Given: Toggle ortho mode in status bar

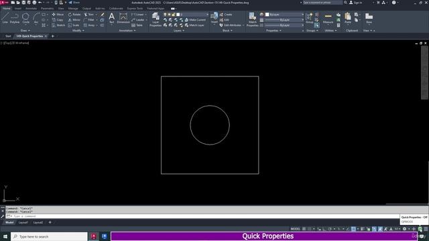Looking at the screenshot, I should (324, 229).
